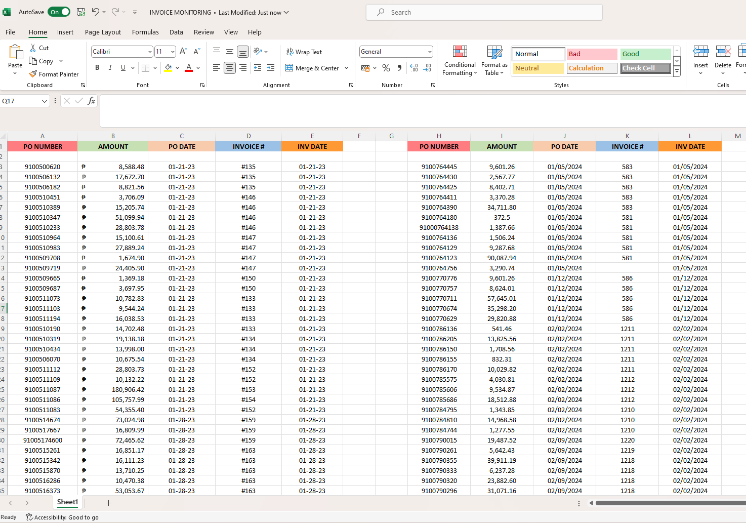Apply the Check Cell style
Image resolution: width=746 pixels, height=523 pixels.
[645, 68]
